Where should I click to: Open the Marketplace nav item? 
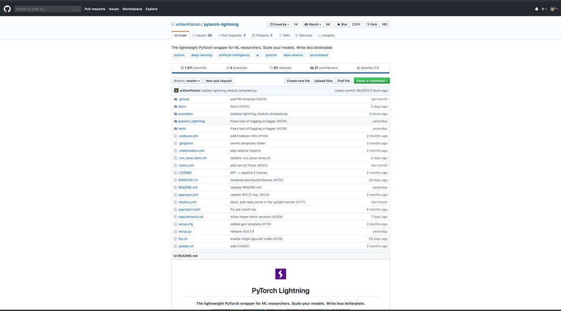(132, 9)
